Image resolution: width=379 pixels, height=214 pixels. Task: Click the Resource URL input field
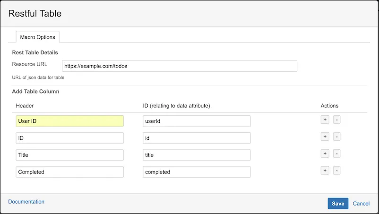click(180, 66)
